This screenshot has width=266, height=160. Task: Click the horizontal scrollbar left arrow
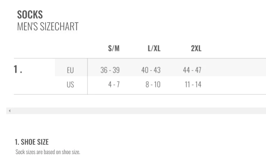pos(9,111)
